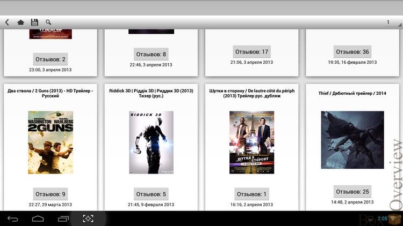
Task: Open reviews button 'Отзывов: 36'
Action: coord(352,52)
